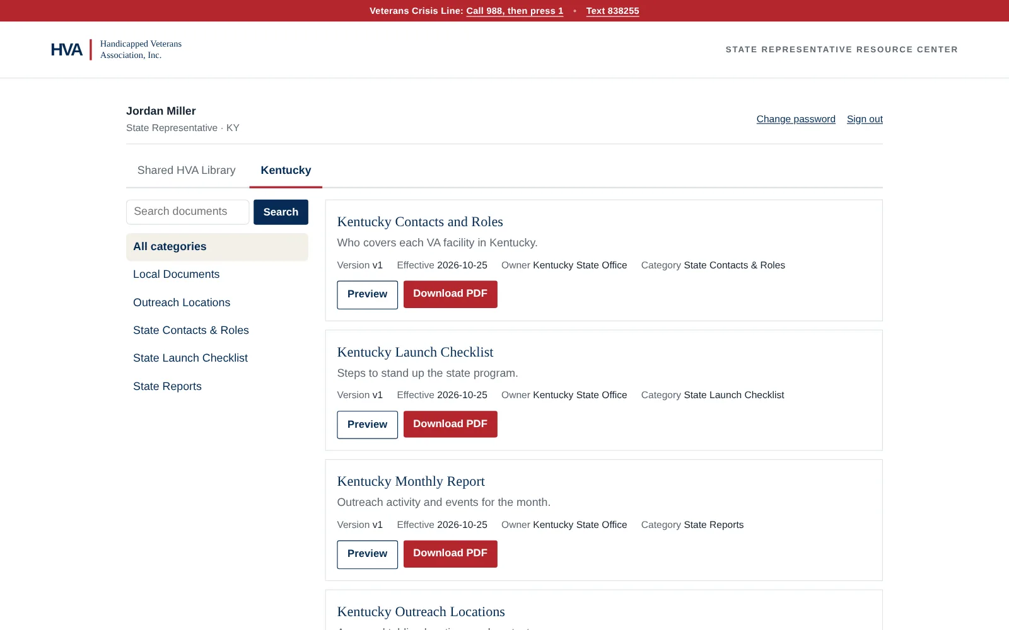Click 'Steps to stand up the state program.'
This screenshot has width=1009, height=630.
pyautogui.click(x=428, y=373)
